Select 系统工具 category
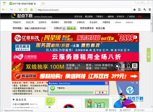 30,22
